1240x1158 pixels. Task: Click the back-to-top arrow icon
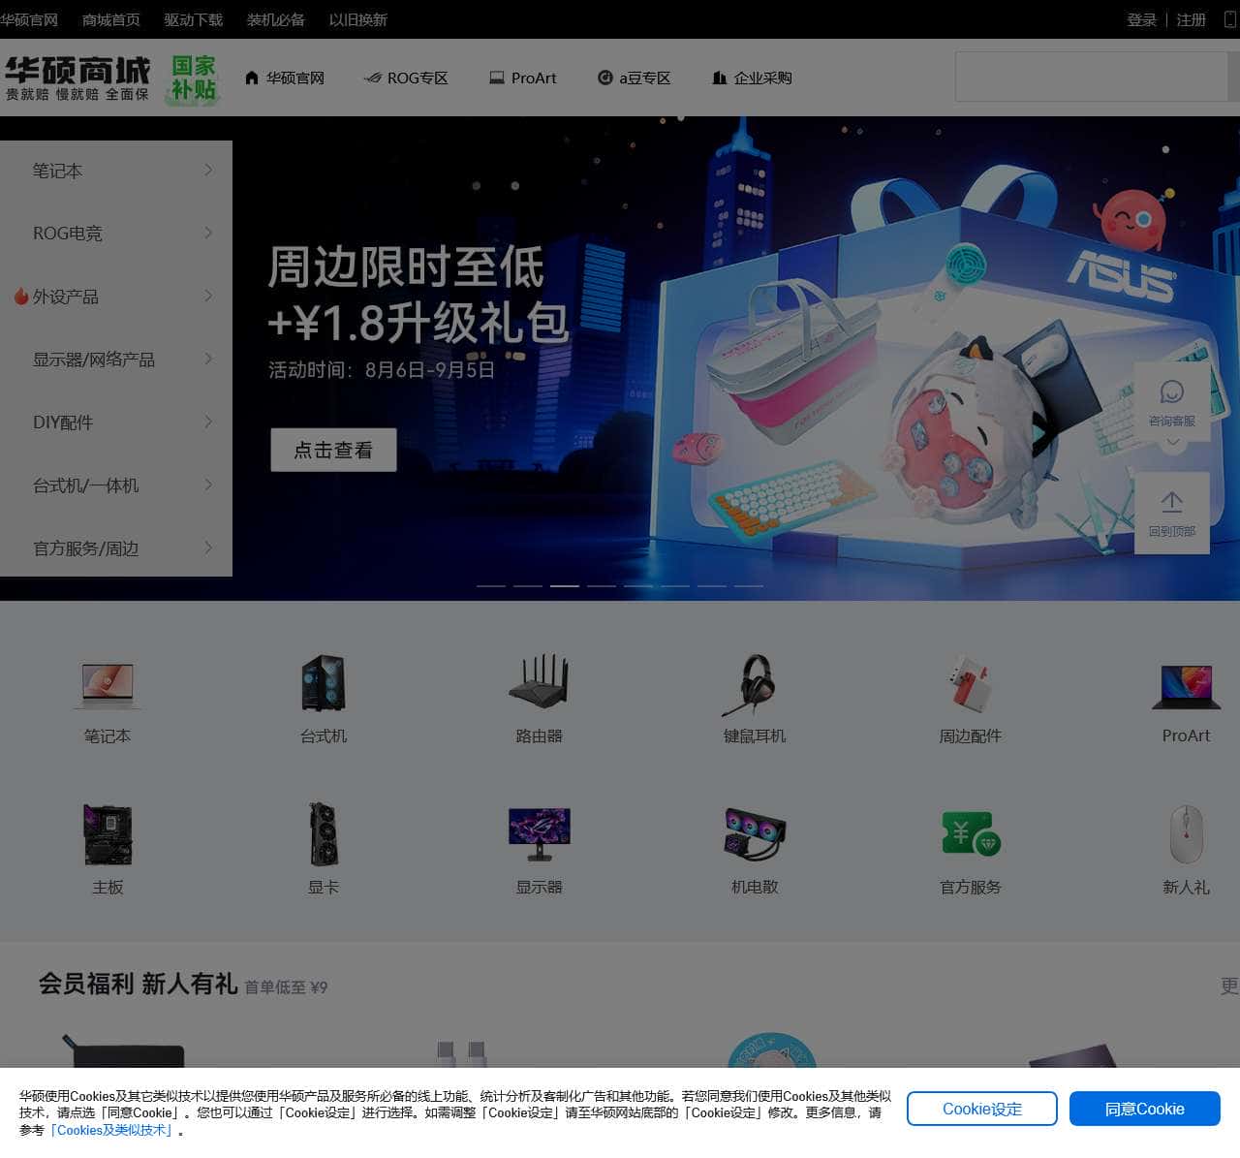point(1171,502)
